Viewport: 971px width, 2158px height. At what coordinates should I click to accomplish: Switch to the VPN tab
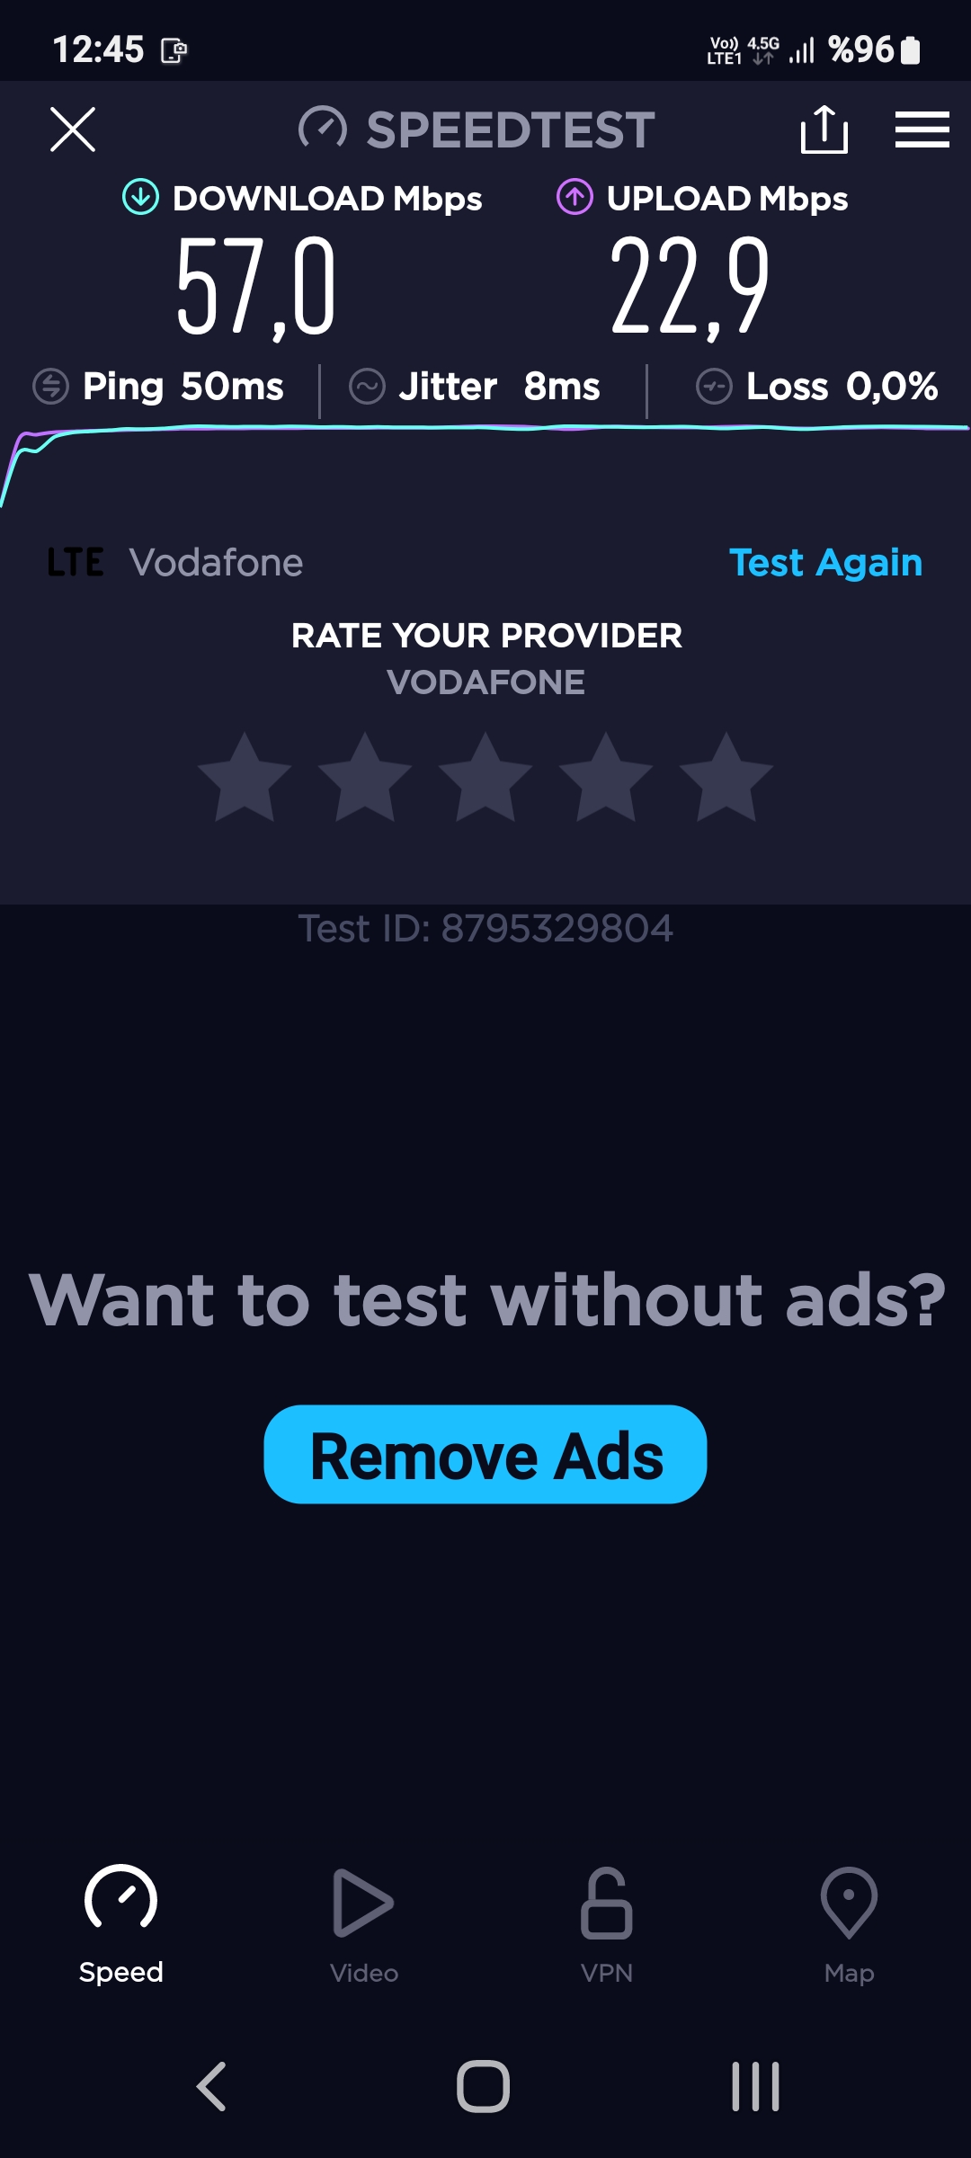[x=607, y=1924]
